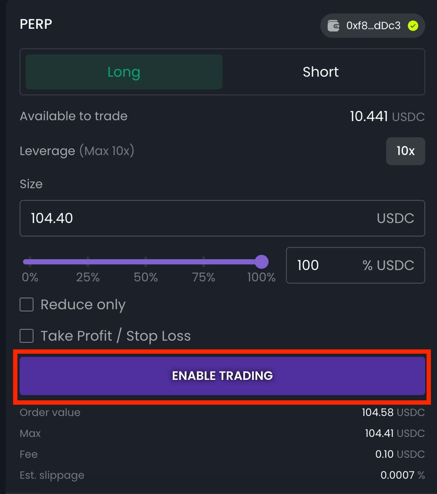Set size slider to 75% mark

pos(204,262)
